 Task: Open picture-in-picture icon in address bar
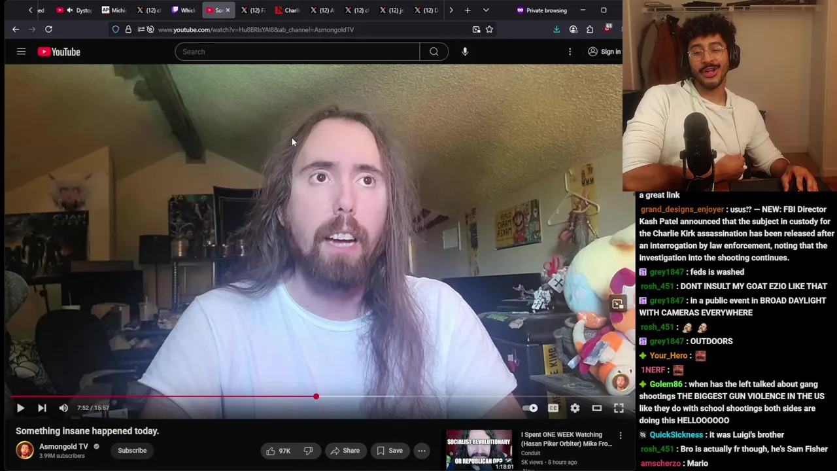(476, 29)
